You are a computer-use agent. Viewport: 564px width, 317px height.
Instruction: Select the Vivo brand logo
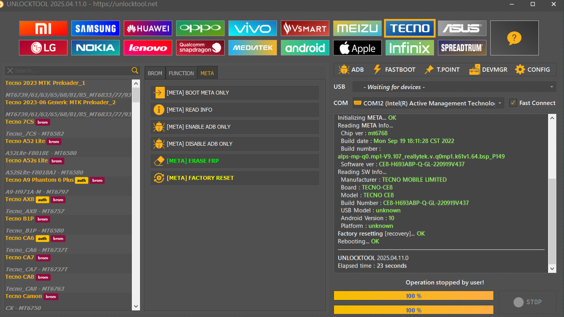point(253,29)
